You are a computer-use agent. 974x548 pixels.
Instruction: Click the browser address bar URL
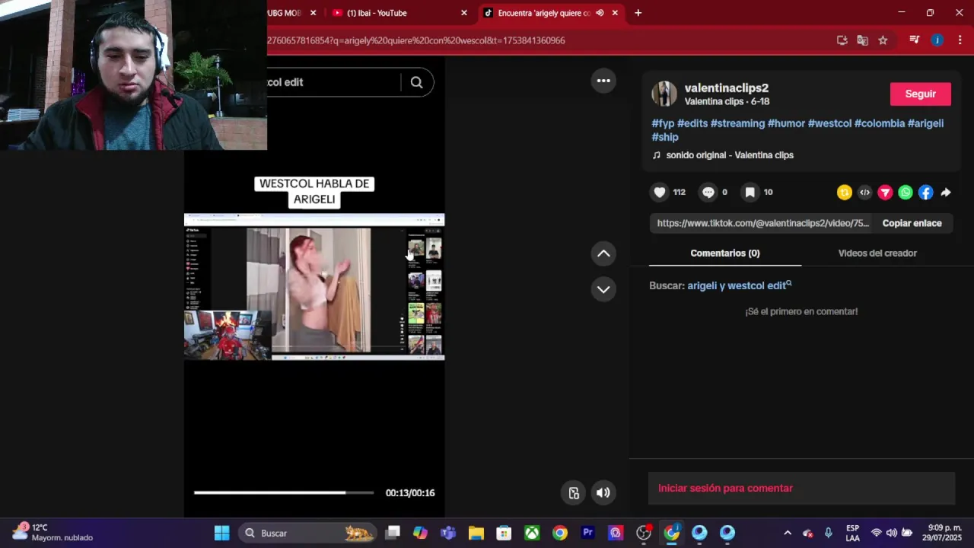(x=416, y=40)
